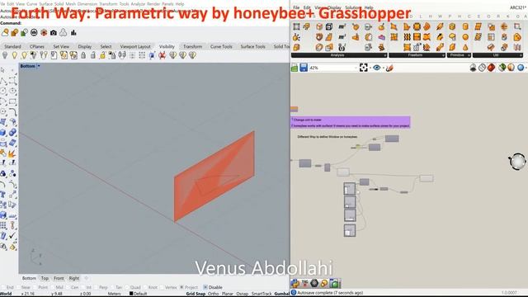528x297 pixels.
Task: Switch to the Top viewport tab
Action: 45,278
